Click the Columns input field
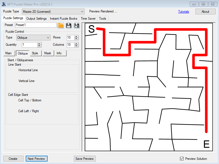 coord(71,45)
